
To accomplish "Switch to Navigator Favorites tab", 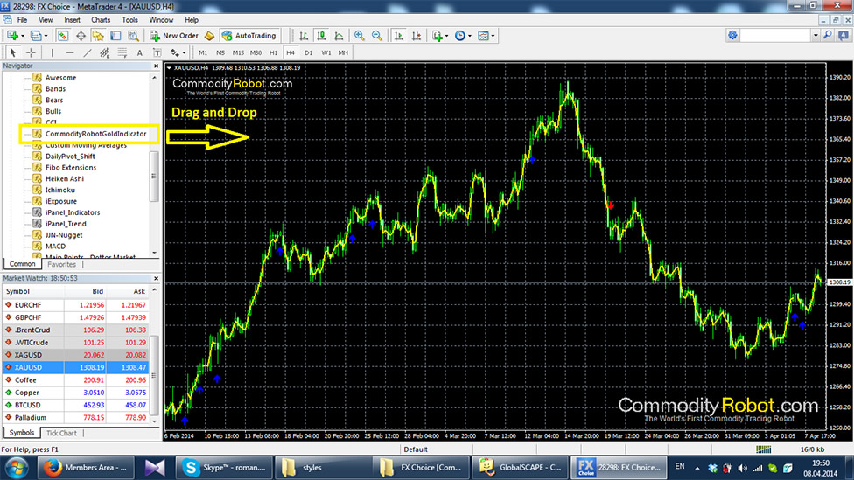I will (x=61, y=265).
